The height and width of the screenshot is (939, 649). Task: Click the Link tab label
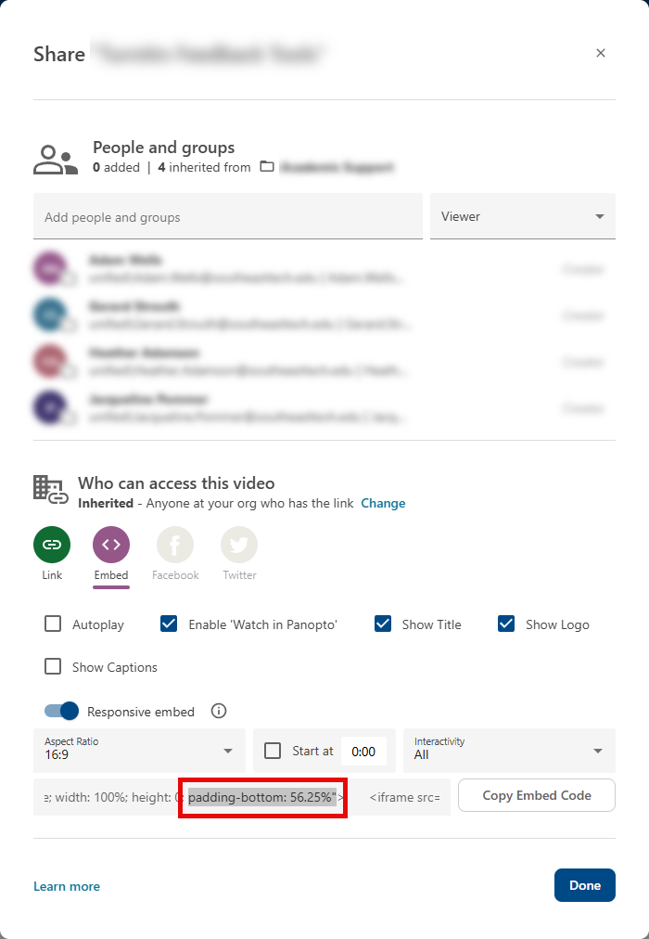coord(52,575)
